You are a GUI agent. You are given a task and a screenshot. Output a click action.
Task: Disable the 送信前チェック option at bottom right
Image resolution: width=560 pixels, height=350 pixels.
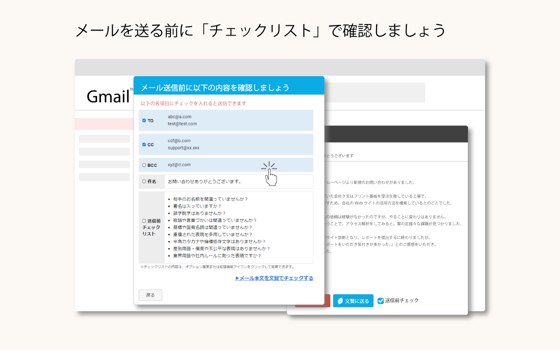(380, 301)
